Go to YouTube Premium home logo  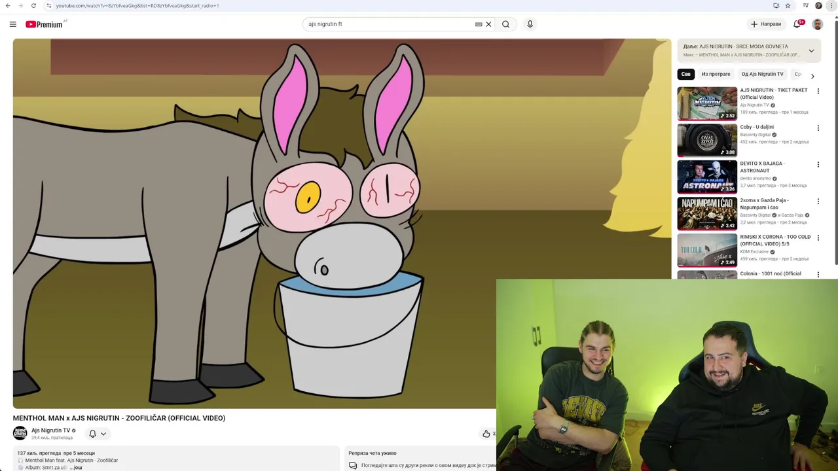(44, 24)
